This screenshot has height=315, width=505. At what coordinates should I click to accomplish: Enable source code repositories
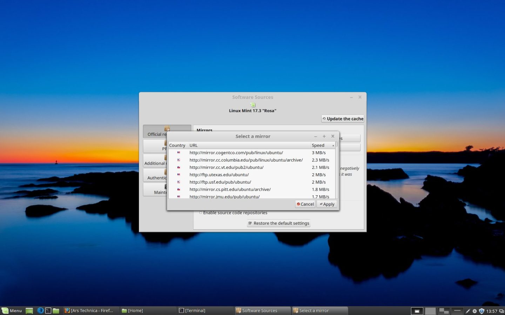(x=201, y=212)
